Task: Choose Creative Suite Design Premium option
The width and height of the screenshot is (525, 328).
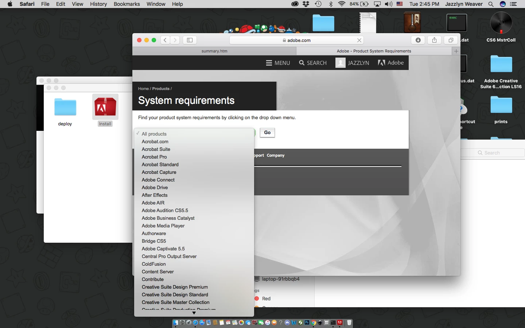Action: pos(194,287)
